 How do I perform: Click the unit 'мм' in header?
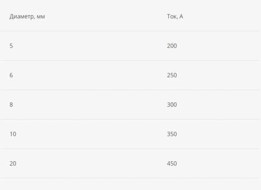(x=41, y=17)
